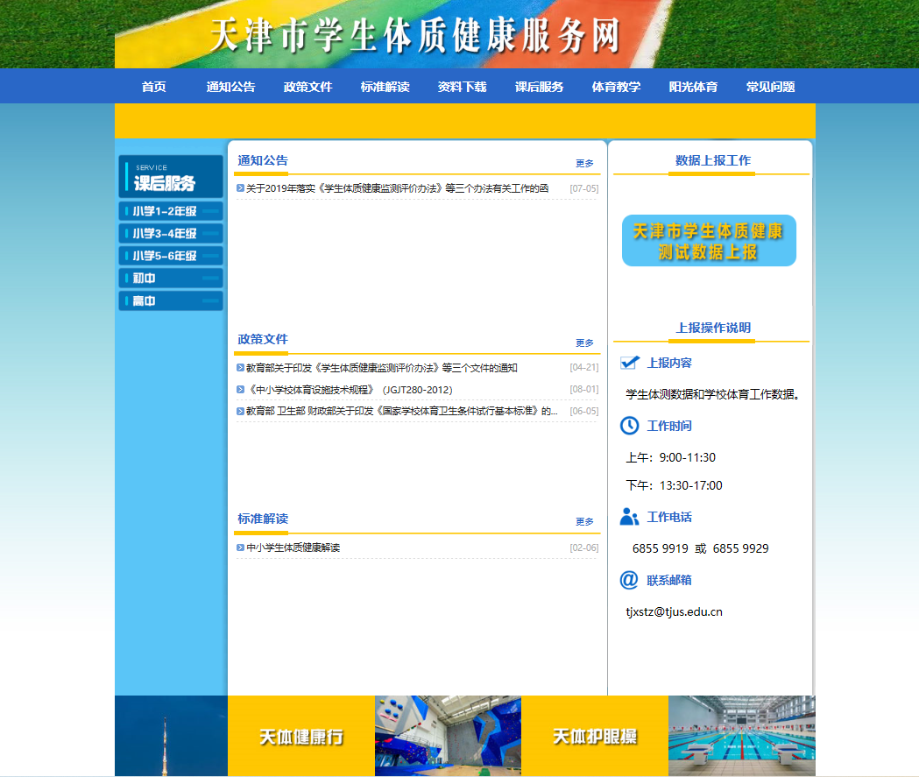
Task: Click arrow bullet icon before 关于2019年落实 notice
Action: point(240,188)
